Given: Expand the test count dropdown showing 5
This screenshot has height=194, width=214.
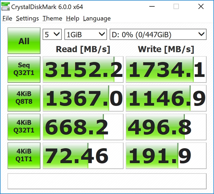Looking at the screenshot, I should pyautogui.click(x=52, y=34).
